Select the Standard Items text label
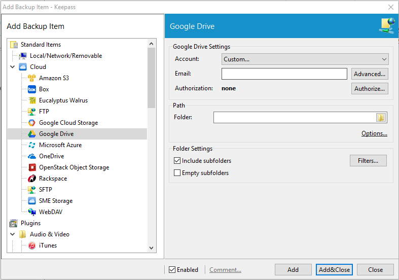 tap(41, 45)
